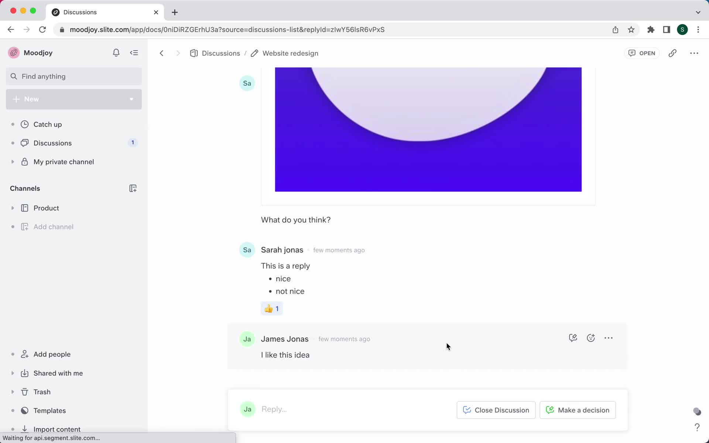Select the Catch up item in sidebar

(48, 124)
